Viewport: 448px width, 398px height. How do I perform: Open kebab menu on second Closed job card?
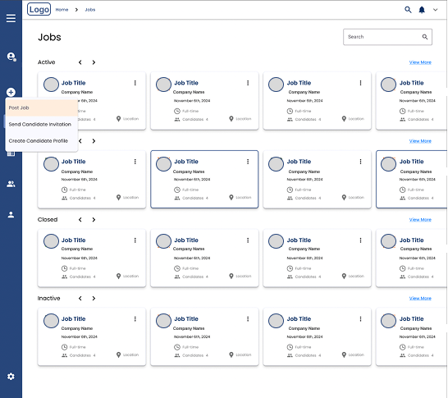pos(248,240)
